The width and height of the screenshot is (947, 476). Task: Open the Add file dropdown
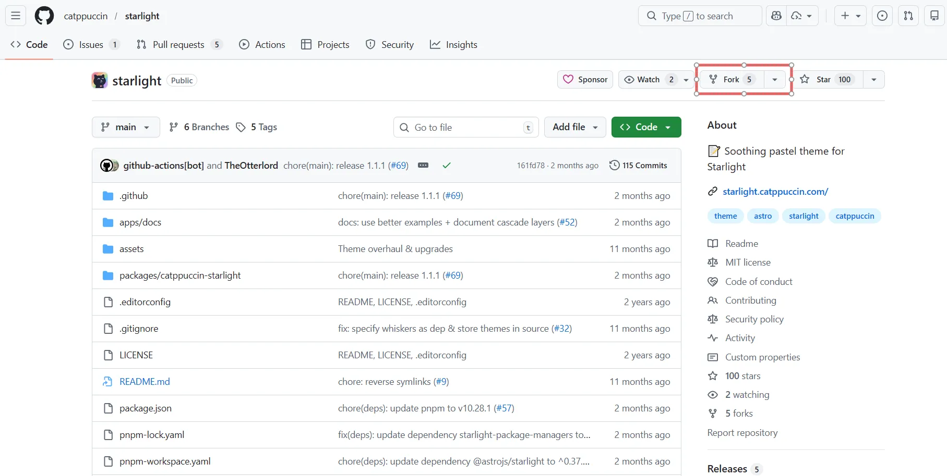575,127
